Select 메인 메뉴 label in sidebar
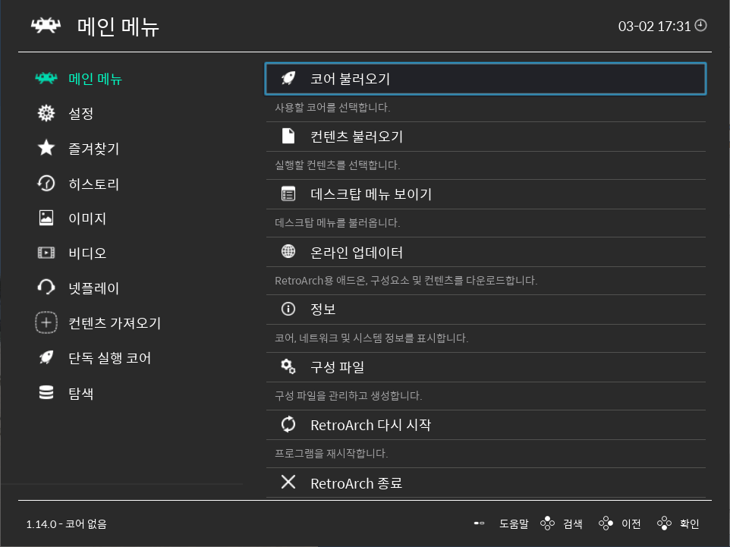This screenshot has width=730, height=547. point(95,79)
